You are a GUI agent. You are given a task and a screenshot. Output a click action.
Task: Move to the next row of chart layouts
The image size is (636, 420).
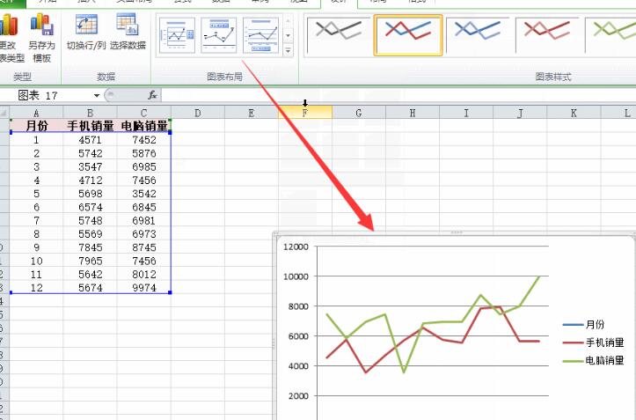point(288,36)
